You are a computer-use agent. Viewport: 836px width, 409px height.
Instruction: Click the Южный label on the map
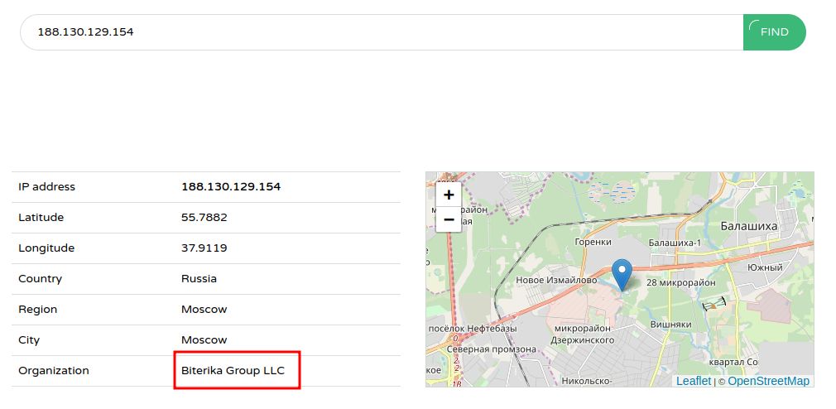[x=765, y=267]
